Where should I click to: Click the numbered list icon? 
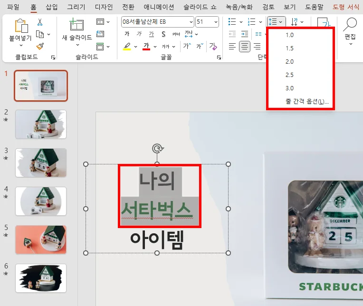click(251, 22)
